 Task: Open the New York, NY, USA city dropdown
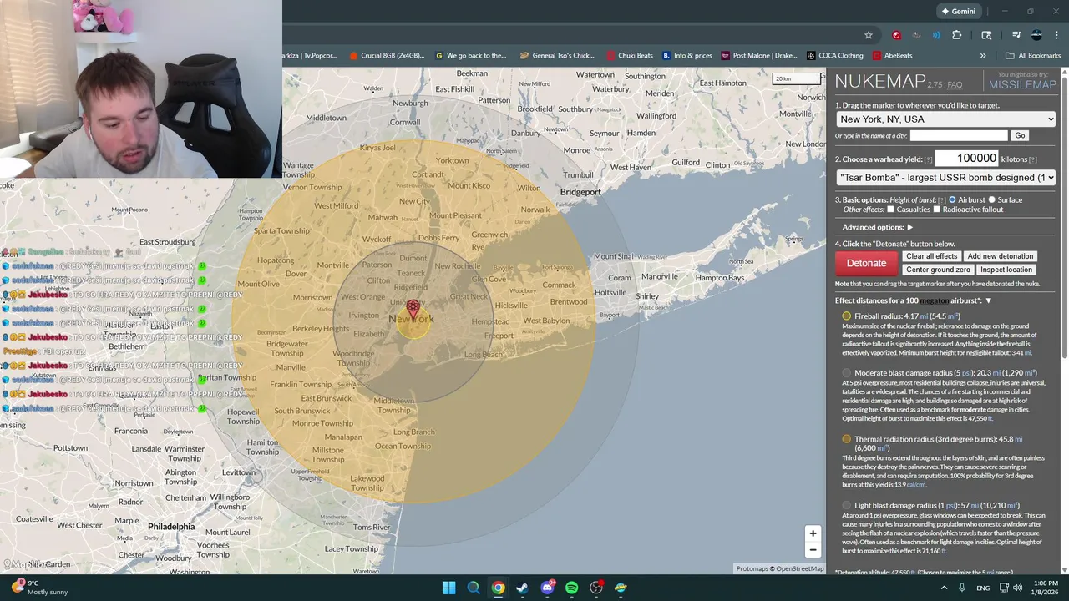pos(945,119)
